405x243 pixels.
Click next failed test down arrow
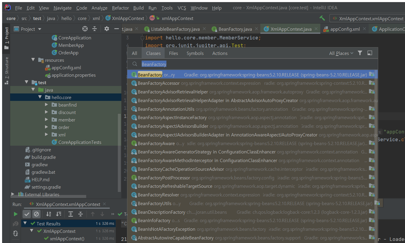tap(102, 214)
